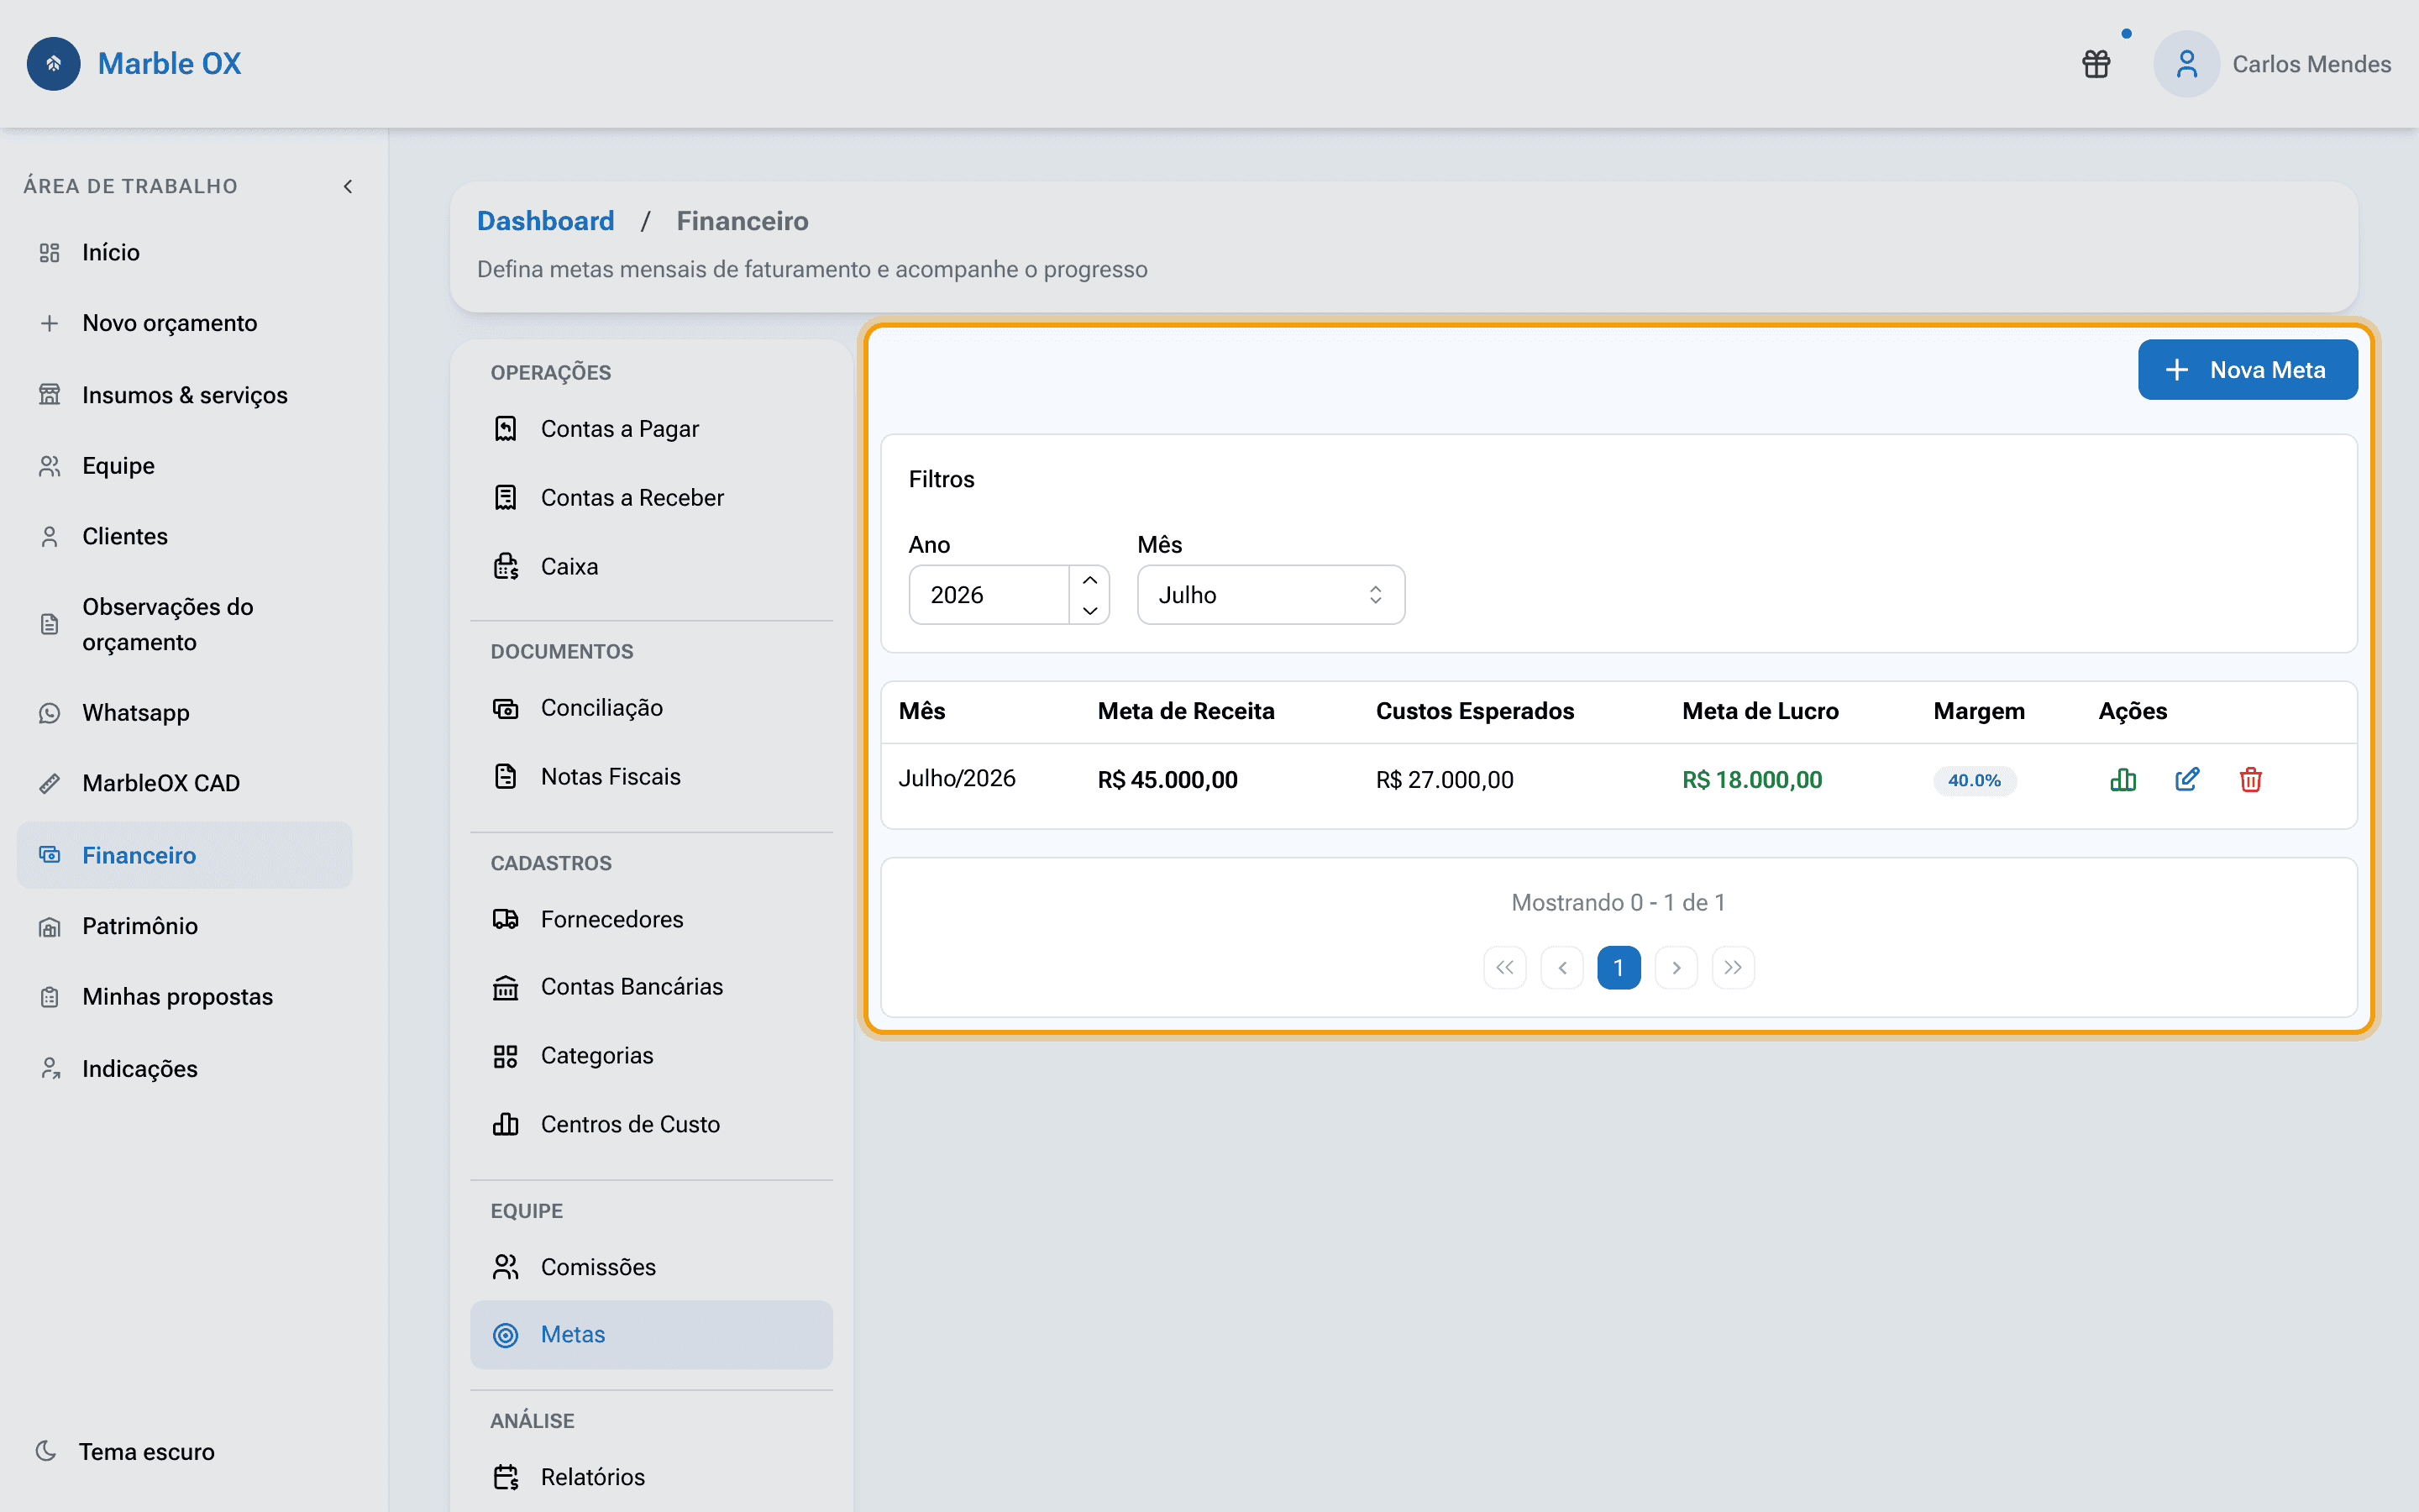Click the Marble OX brand name
Image resolution: width=2419 pixels, height=1512 pixels.
[170, 64]
